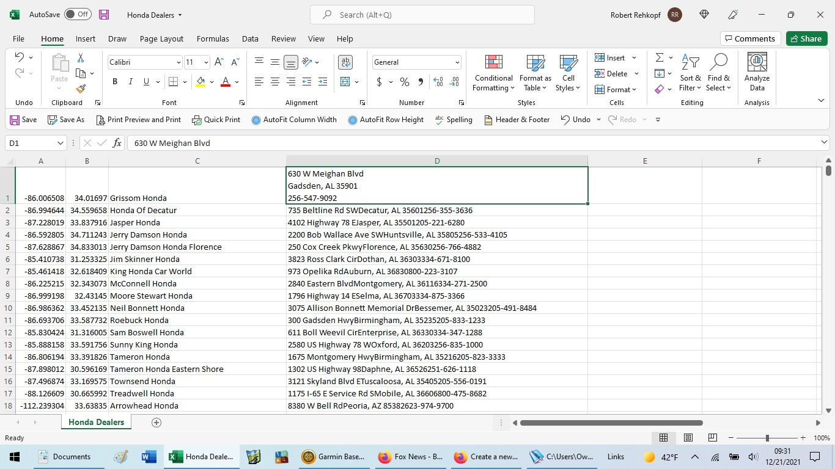Open Firefox Fox News window in taskbar
This screenshot has width=835, height=469.
tap(411, 457)
